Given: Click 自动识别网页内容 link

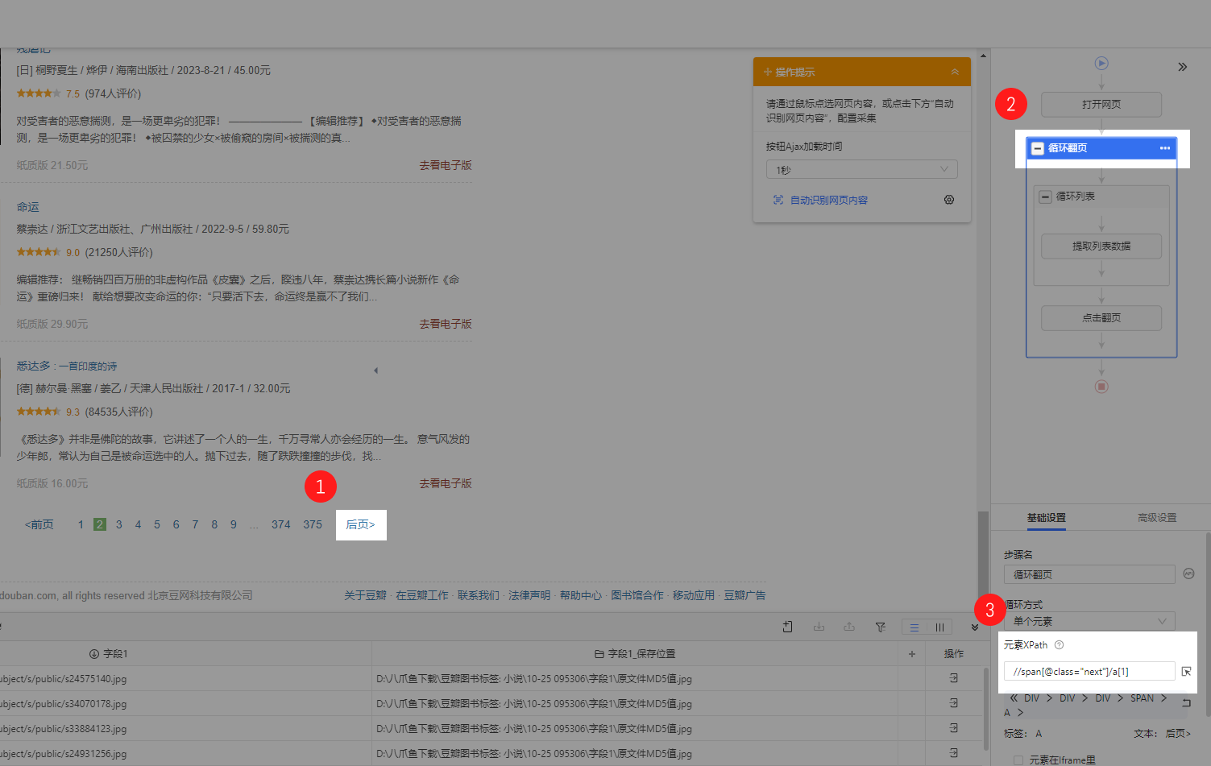Looking at the screenshot, I should pos(828,200).
